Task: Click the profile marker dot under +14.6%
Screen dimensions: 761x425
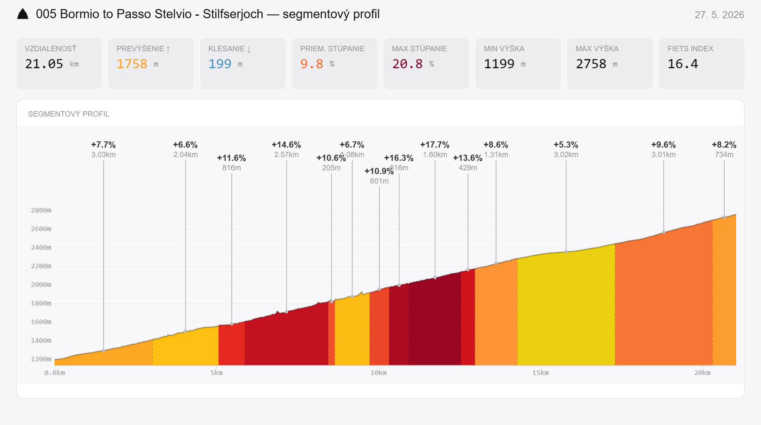Action: [x=286, y=312]
